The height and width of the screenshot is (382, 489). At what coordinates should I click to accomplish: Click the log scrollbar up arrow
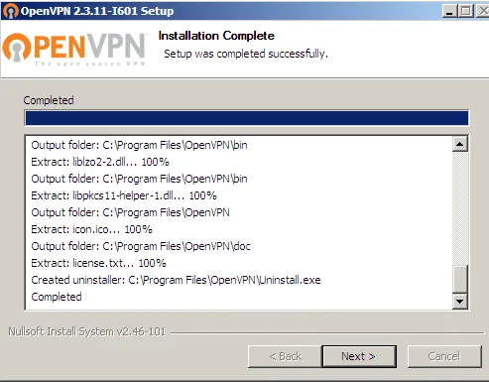pyautogui.click(x=460, y=144)
